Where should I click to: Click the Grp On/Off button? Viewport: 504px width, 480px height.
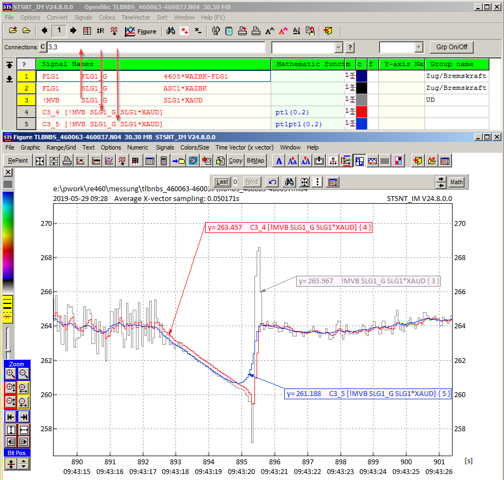click(451, 47)
